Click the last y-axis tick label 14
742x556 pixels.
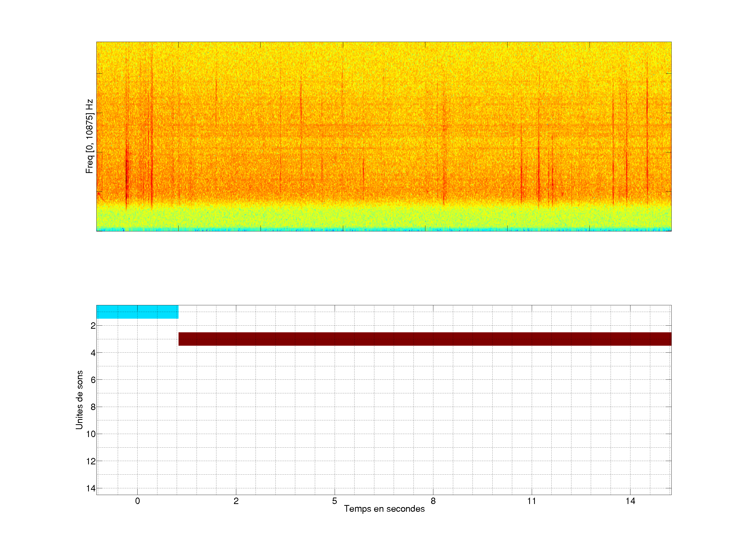click(91, 488)
